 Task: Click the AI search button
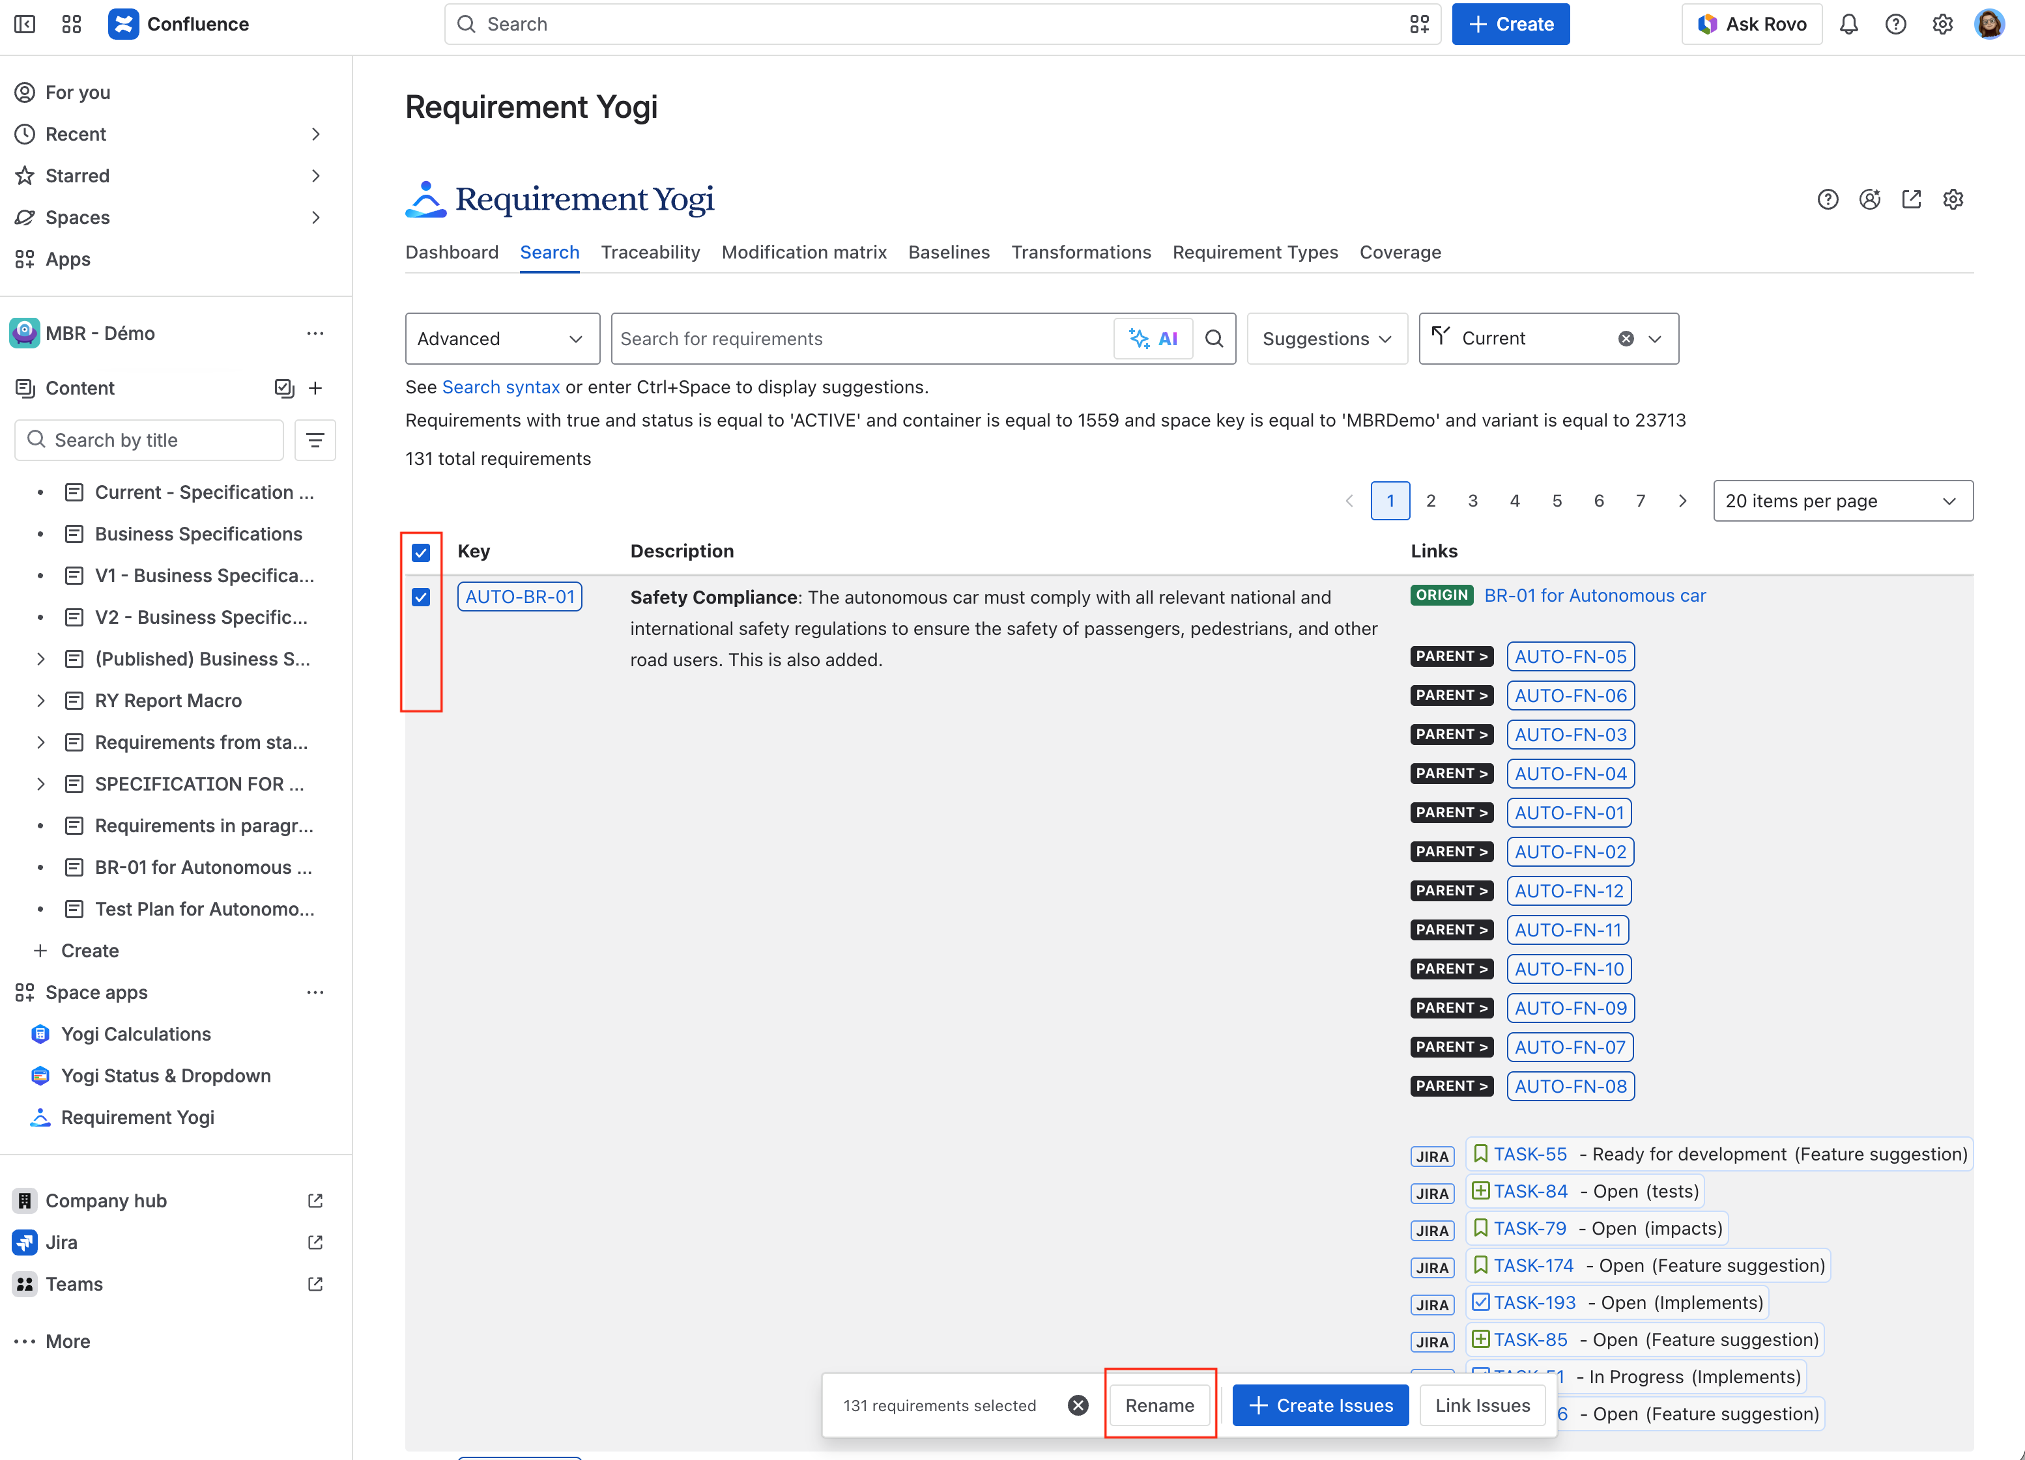point(1153,338)
